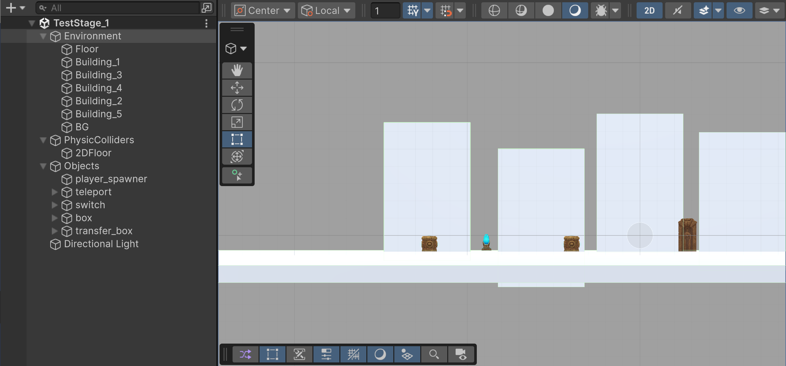Screen dimensions: 786x366
Task: Select Building_1 in the hierarchy
Action: (x=109, y=62)
